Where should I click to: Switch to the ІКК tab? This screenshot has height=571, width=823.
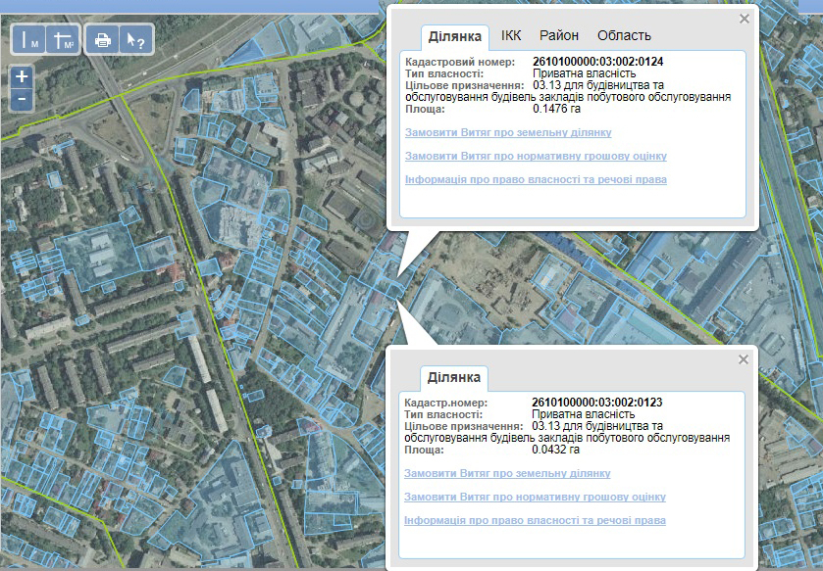511,35
